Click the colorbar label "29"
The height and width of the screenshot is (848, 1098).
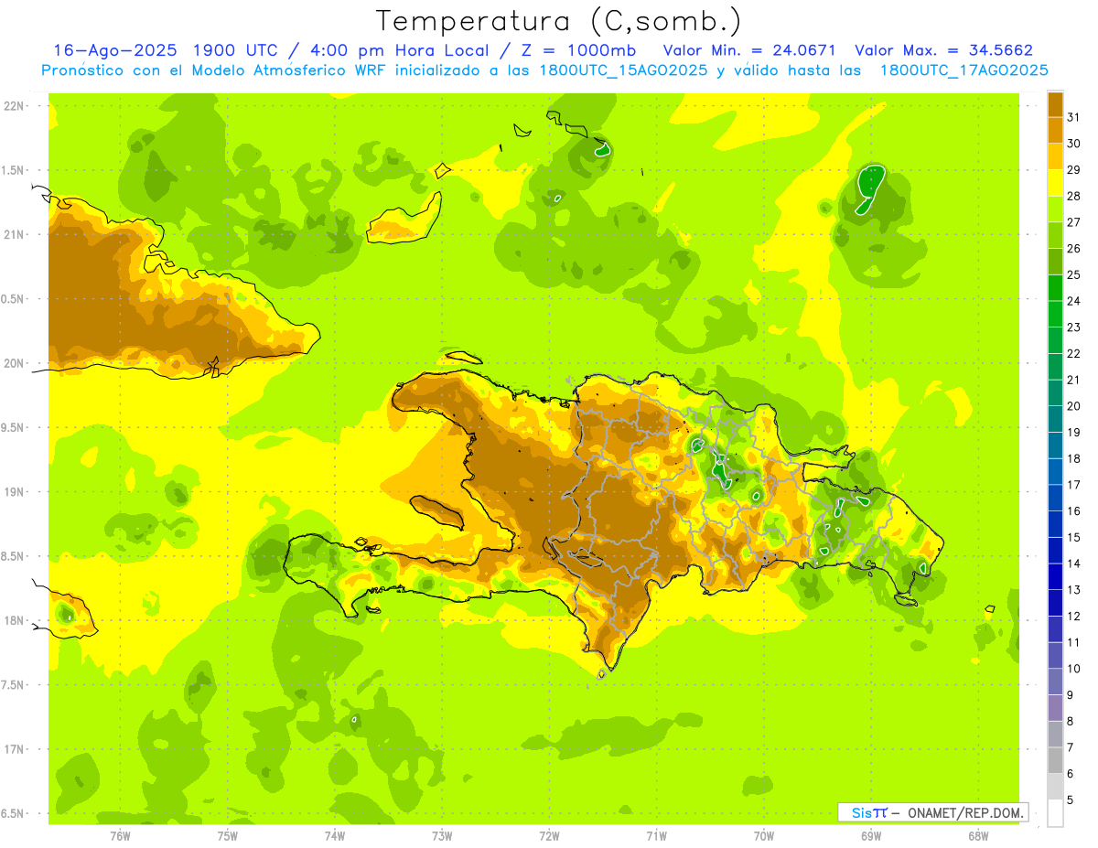click(1074, 170)
